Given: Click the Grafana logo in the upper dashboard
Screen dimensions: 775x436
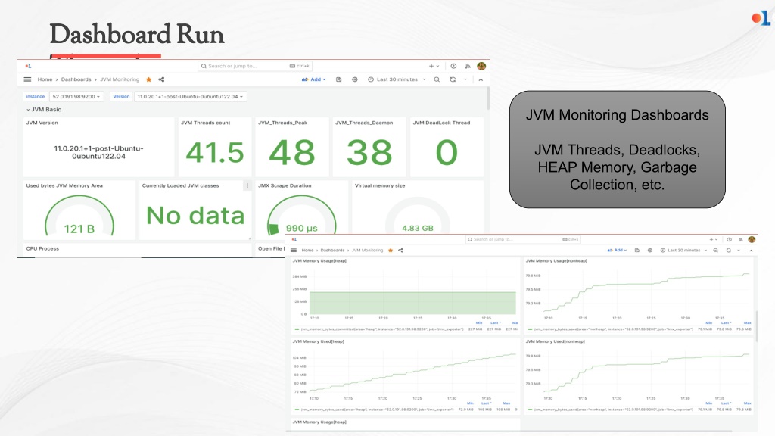Looking at the screenshot, I should (x=28, y=66).
